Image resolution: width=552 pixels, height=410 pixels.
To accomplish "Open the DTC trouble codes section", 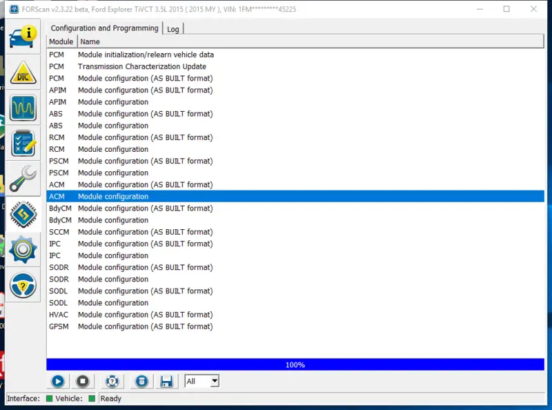I will 23,73.
